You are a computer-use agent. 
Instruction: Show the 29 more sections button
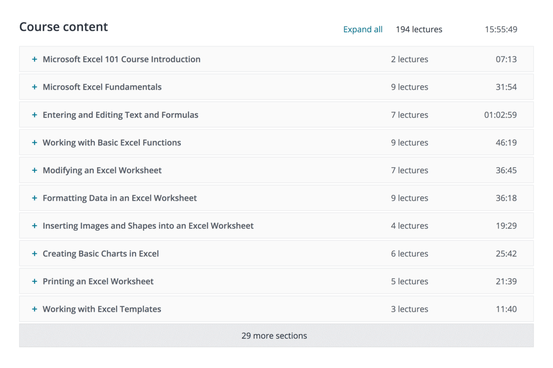coord(276,336)
